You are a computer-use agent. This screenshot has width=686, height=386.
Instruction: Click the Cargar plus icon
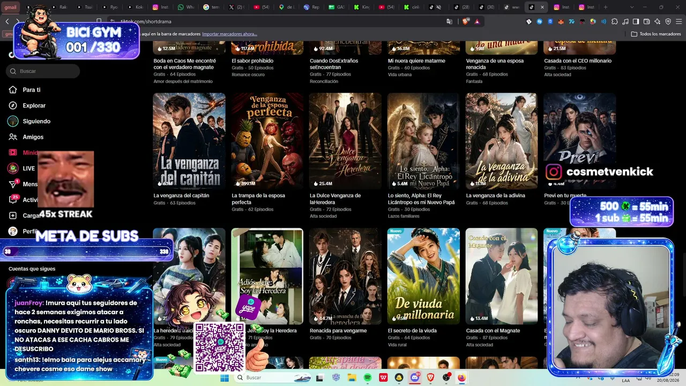[x=13, y=216]
